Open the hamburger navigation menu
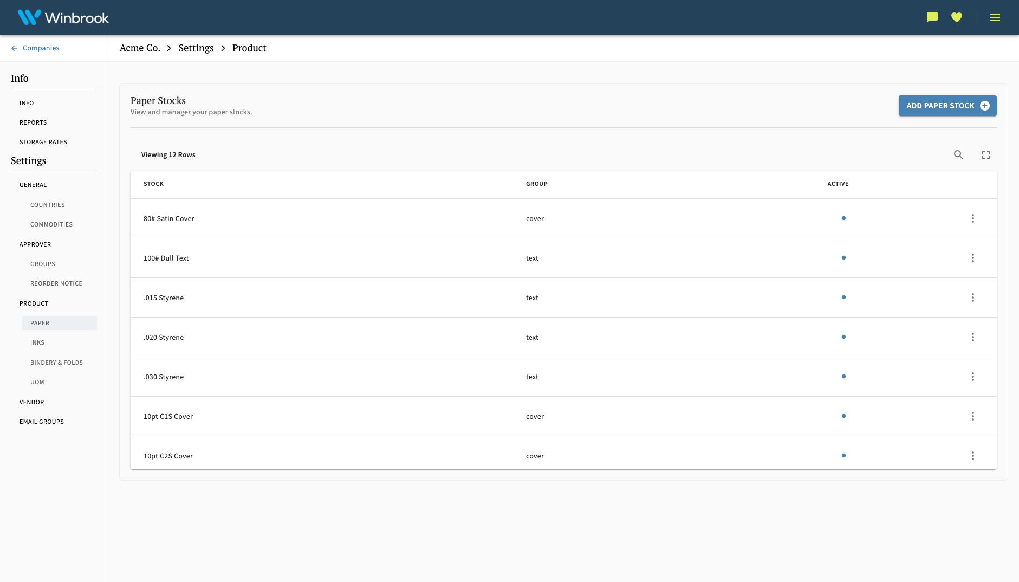Viewport: 1019px width, 582px height. click(x=995, y=17)
